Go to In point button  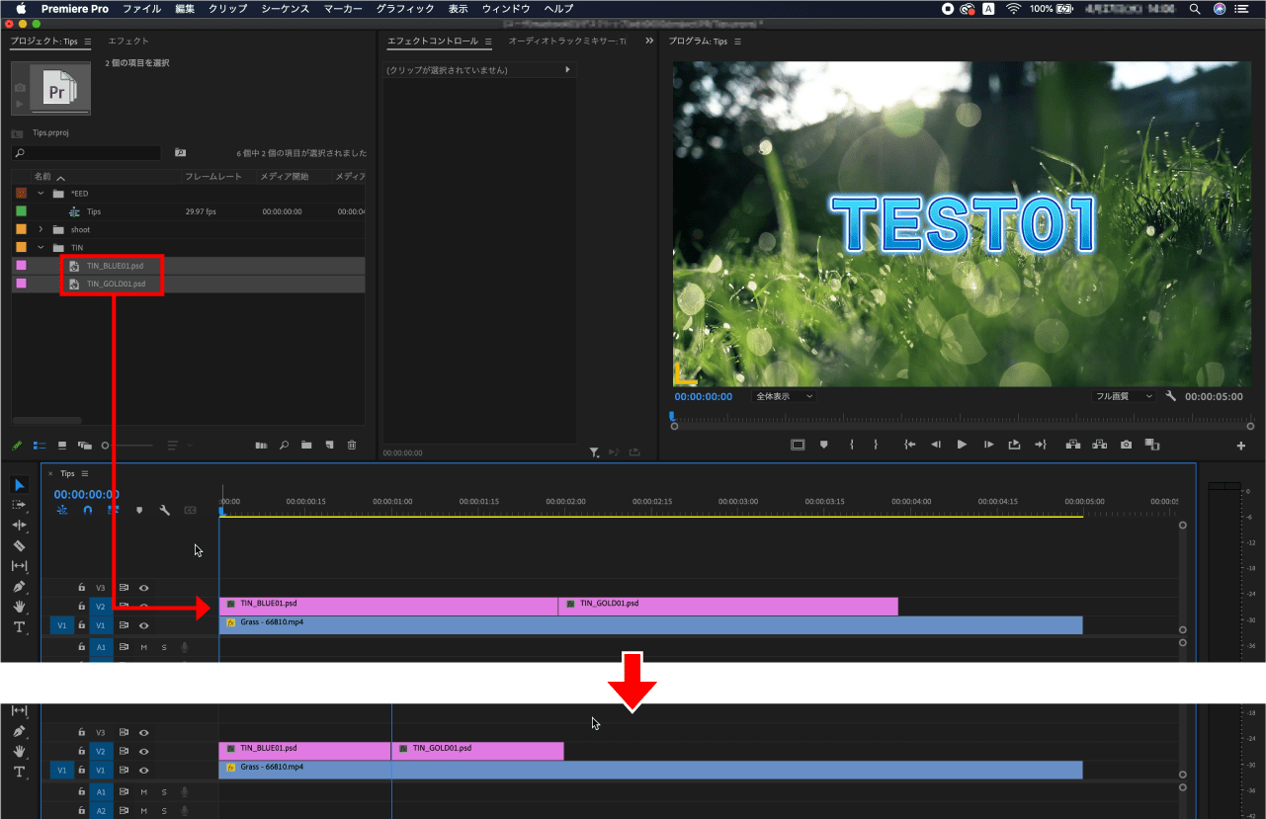pos(909,445)
